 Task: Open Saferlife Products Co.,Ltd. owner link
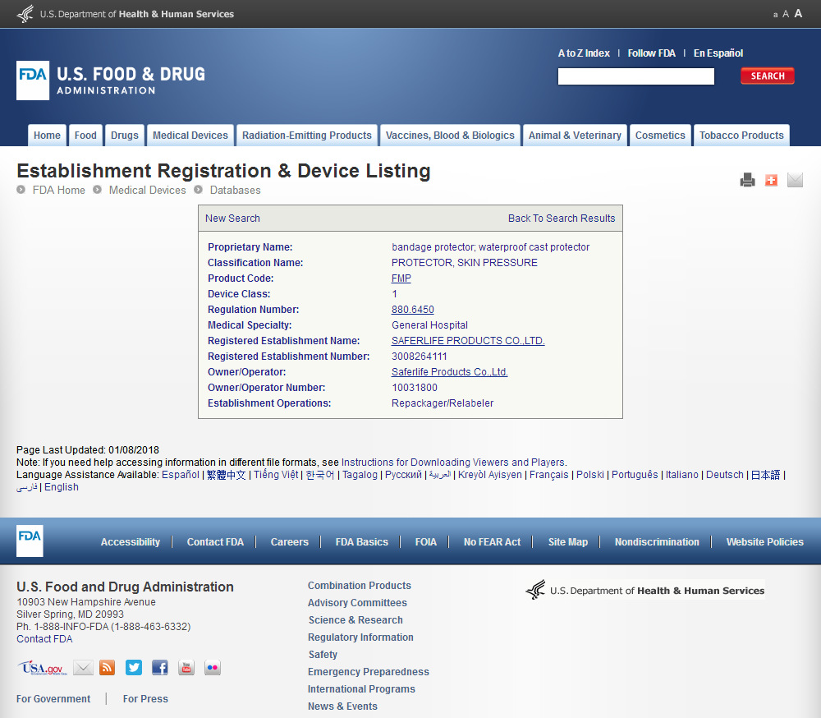point(449,372)
